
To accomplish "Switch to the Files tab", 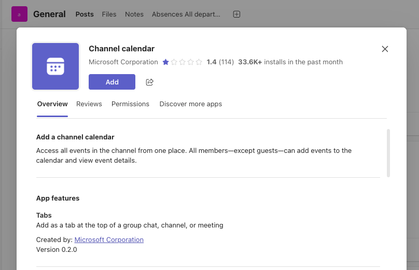I will tap(109, 15).
